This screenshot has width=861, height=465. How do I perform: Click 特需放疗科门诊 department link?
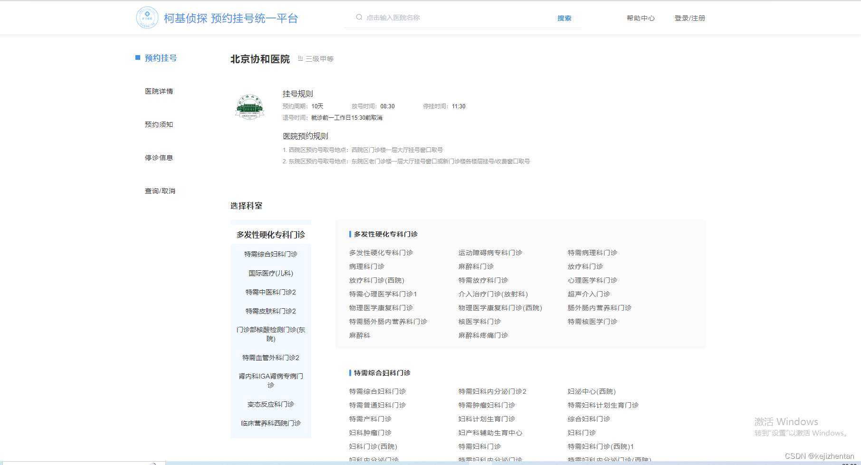point(483,280)
